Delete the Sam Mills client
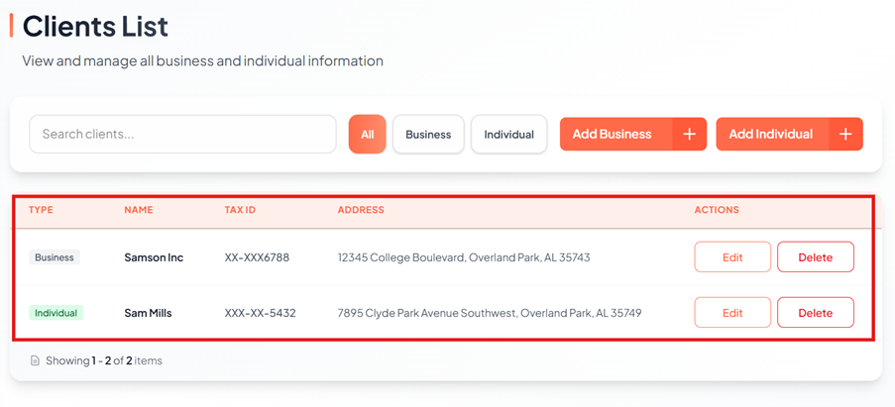The width and height of the screenshot is (895, 407). tap(815, 313)
